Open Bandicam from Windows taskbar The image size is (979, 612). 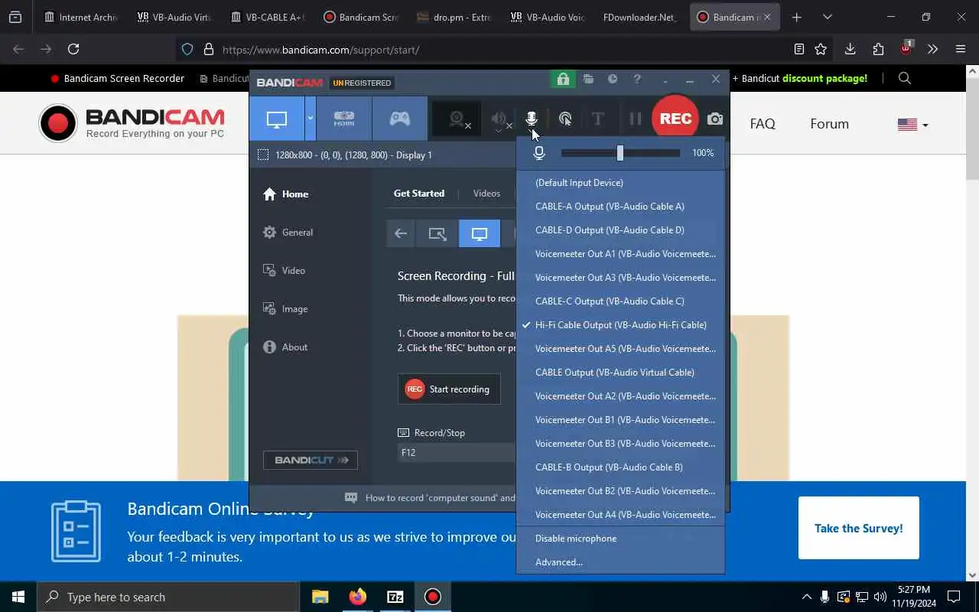433,597
